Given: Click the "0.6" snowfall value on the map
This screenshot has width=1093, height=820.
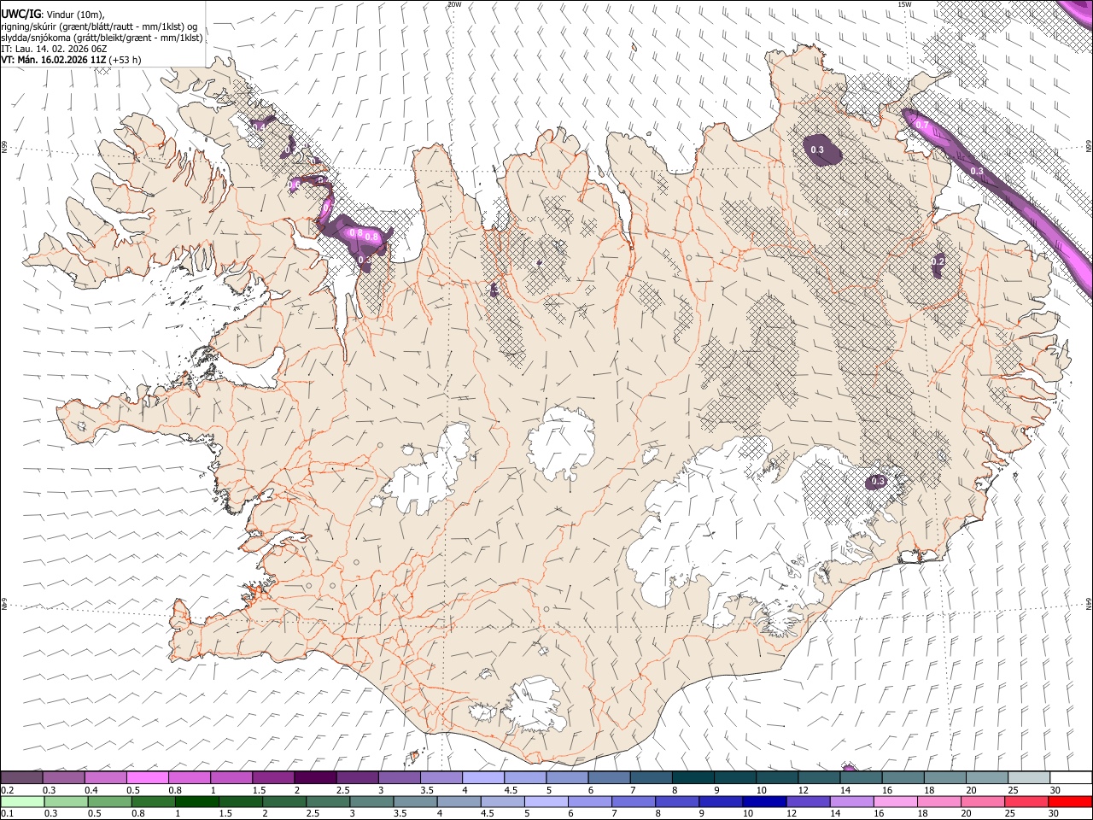Looking at the screenshot, I should pos(295,184).
